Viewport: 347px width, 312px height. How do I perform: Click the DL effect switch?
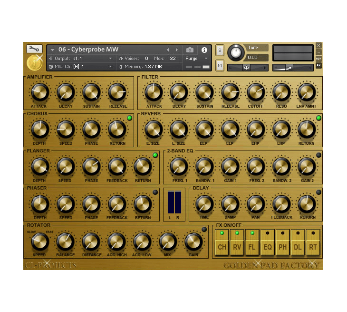[298, 242]
